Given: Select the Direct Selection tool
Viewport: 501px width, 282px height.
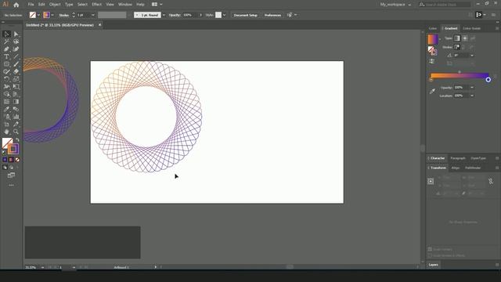Looking at the screenshot, I should (16, 34).
